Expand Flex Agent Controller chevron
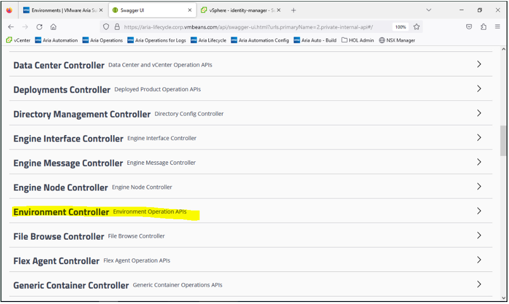The image size is (509, 304). click(x=479, y=260)
